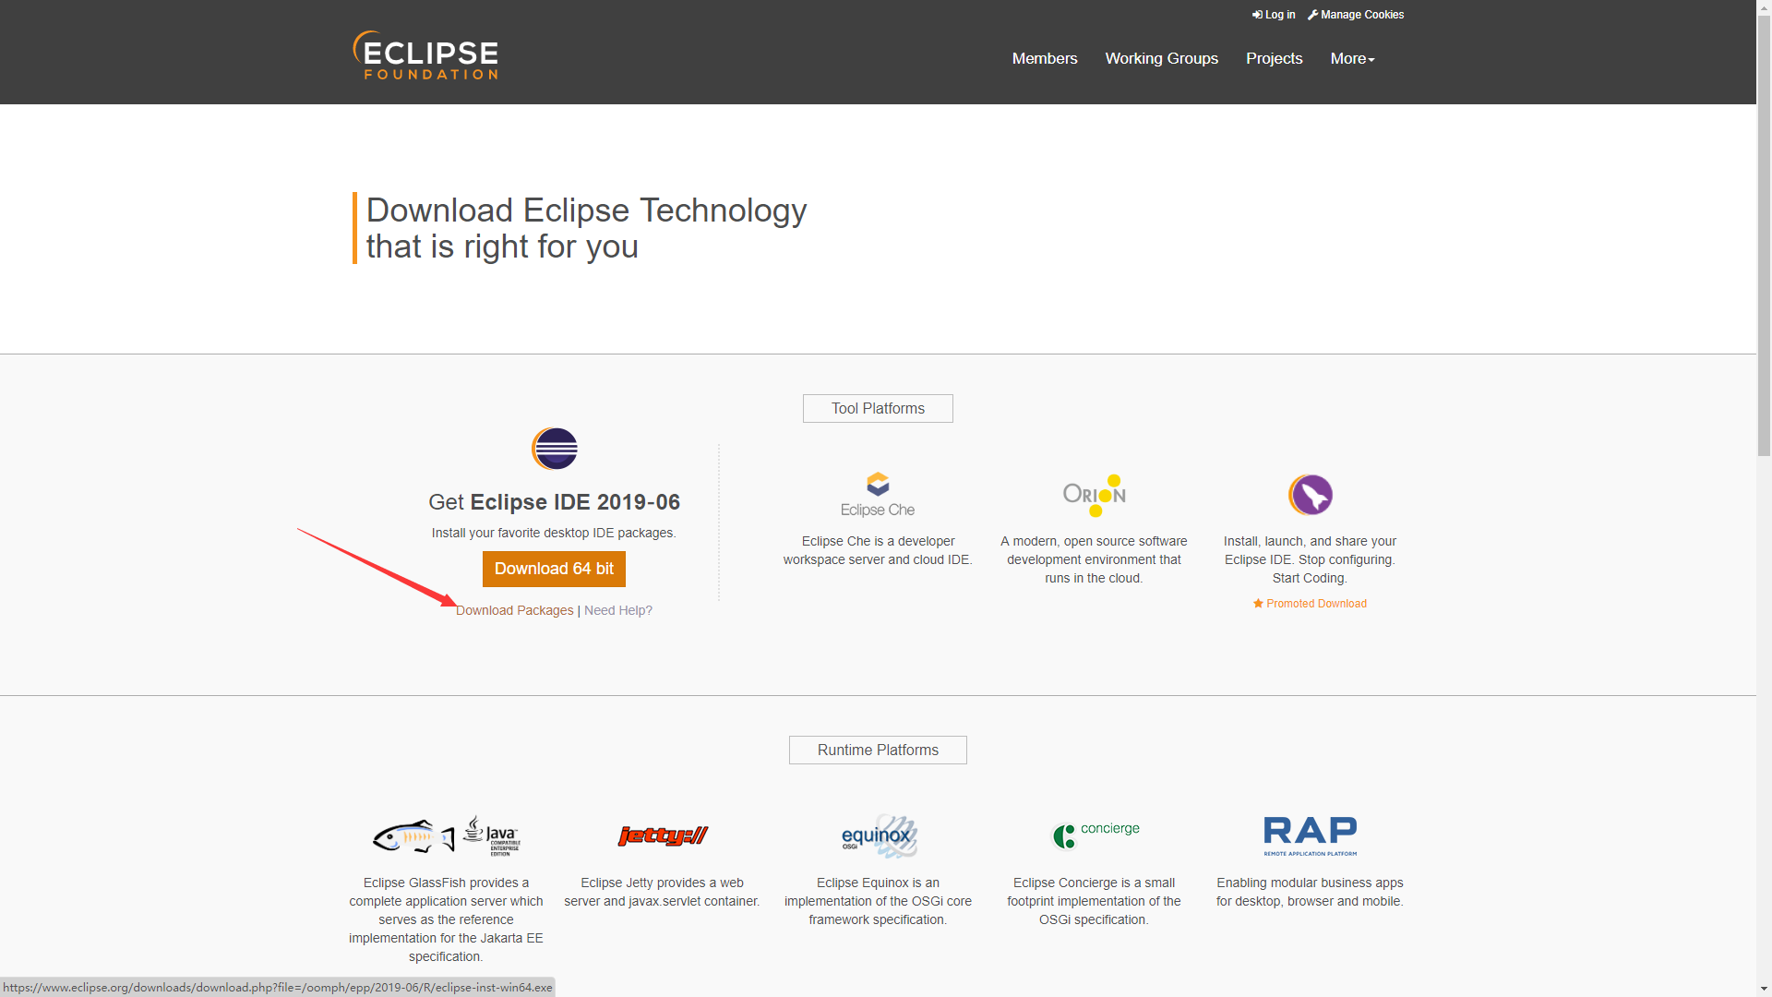Click the Eclipse Foundation logo
Screen dimensions: 1772x997
point(425,55)
